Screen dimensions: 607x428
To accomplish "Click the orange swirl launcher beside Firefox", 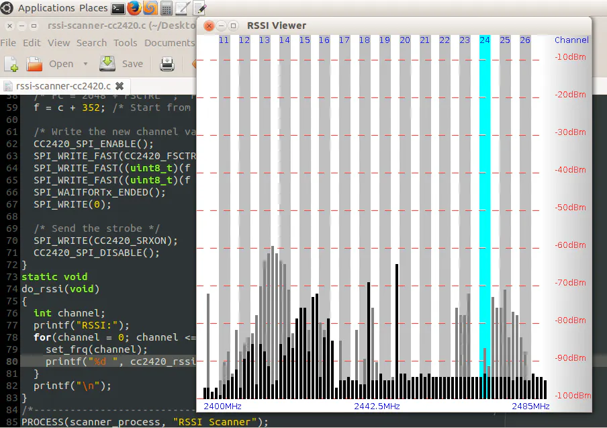I will [150, 8].
